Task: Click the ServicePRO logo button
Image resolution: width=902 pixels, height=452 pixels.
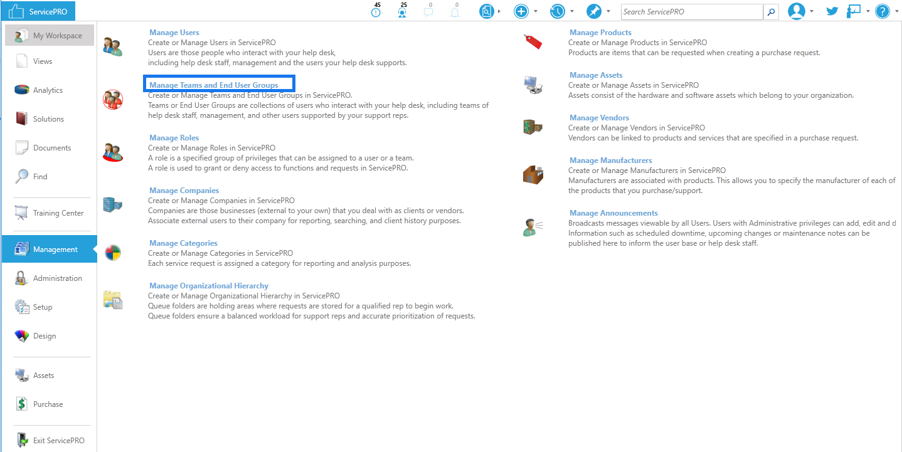Action: coord(39,11)
